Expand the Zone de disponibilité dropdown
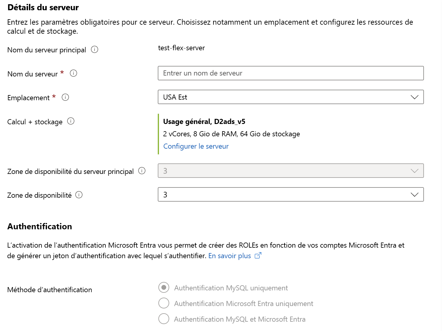 click(x=286, y=194)
